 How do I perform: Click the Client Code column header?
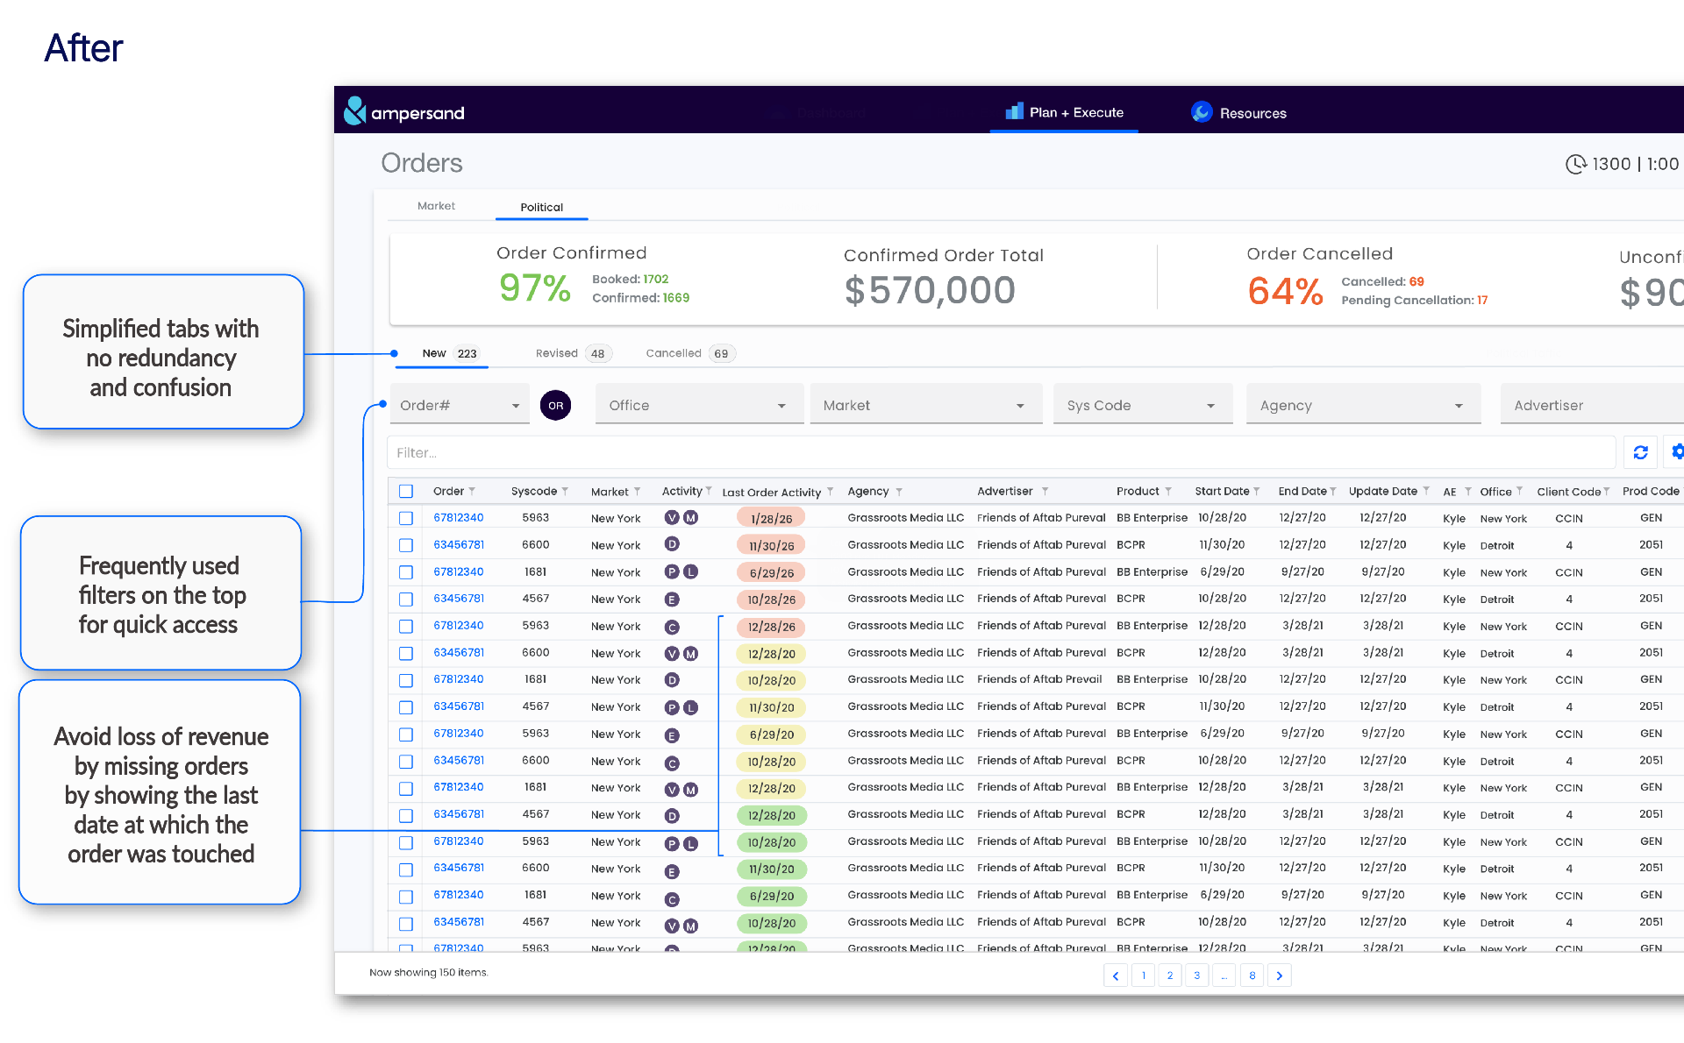click(x=1568, y=492)
